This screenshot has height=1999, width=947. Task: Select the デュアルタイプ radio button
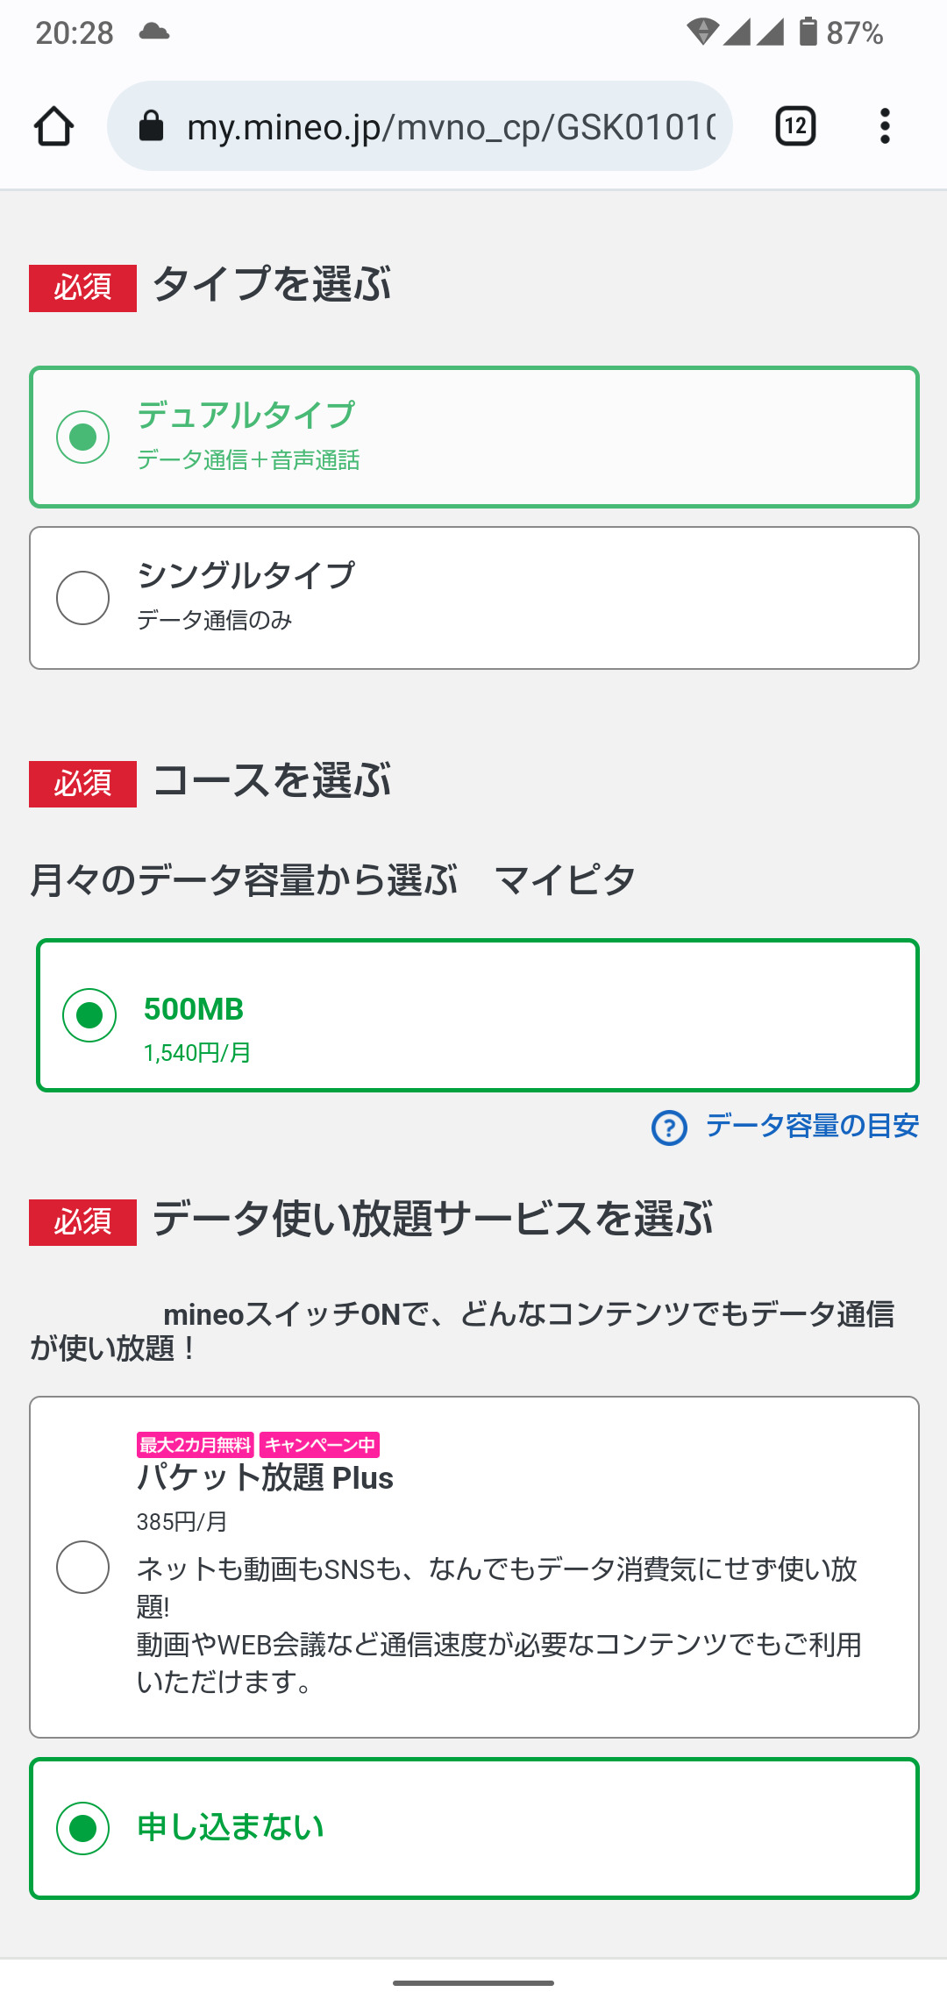click(83, 437)
